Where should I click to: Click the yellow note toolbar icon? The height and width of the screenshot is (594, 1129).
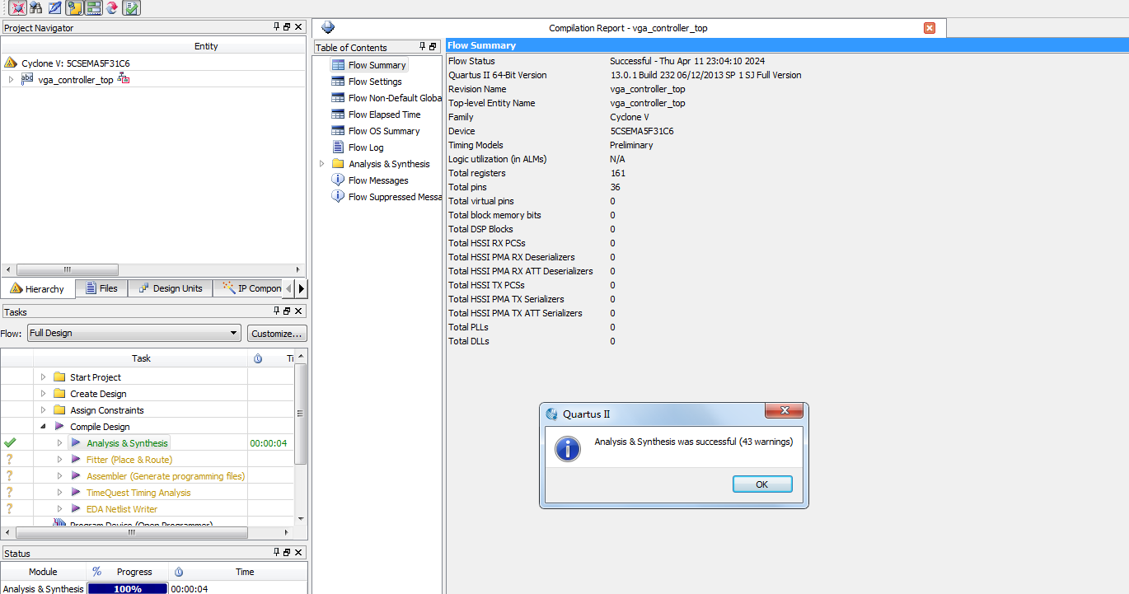tap(74, 8)
